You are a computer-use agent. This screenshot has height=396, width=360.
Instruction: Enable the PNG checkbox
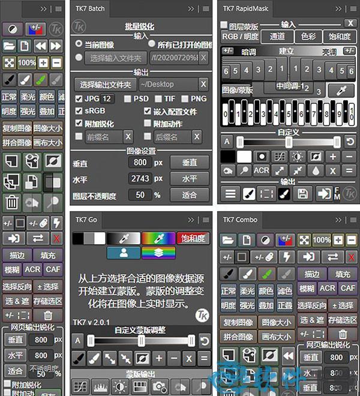point(185,98)
